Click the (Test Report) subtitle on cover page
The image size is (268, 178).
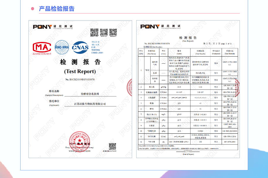[x=80, y=71]
